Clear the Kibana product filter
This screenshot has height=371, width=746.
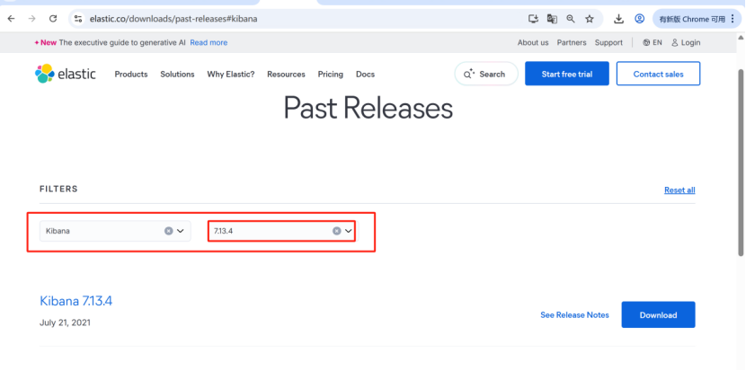tap(168, 231)
